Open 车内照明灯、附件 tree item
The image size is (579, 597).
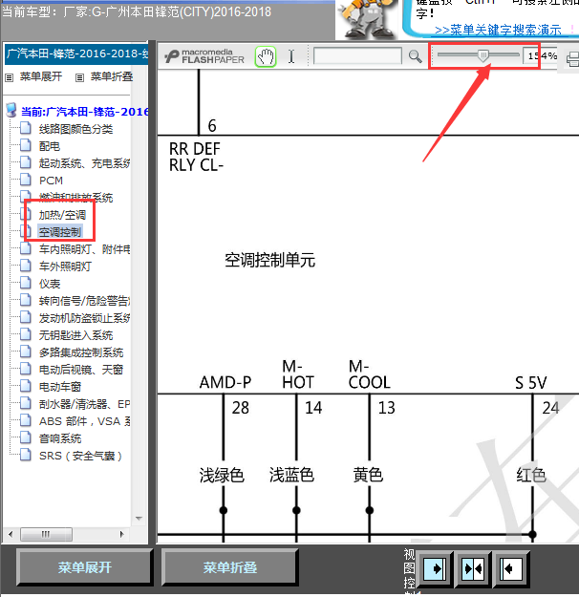pos(84,249)
